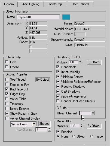Select Image motion blur radio button
Screen dimensions: 110x146
pos(91,136)
